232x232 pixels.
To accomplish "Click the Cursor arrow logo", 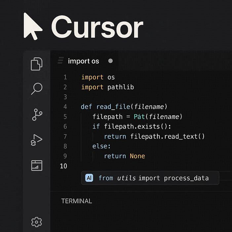I will click(x=33, y=26).
